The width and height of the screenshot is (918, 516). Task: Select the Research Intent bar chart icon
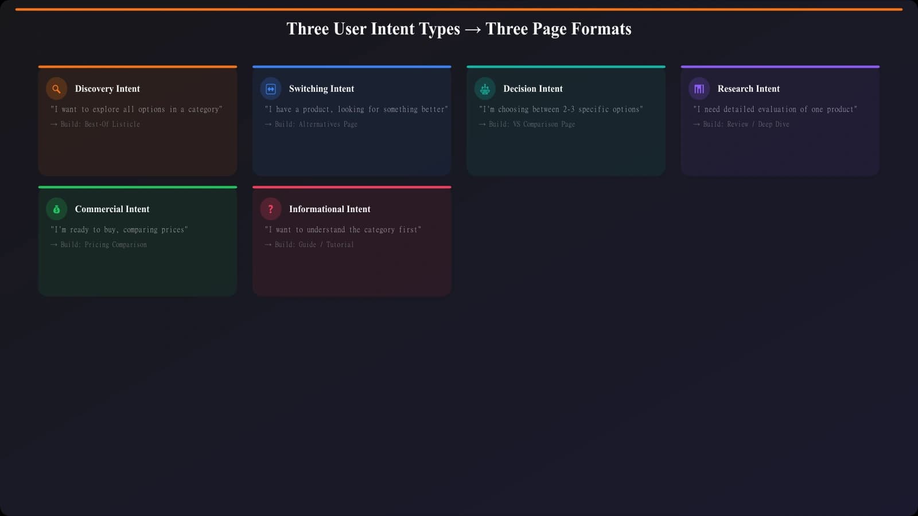click(698, 88)
